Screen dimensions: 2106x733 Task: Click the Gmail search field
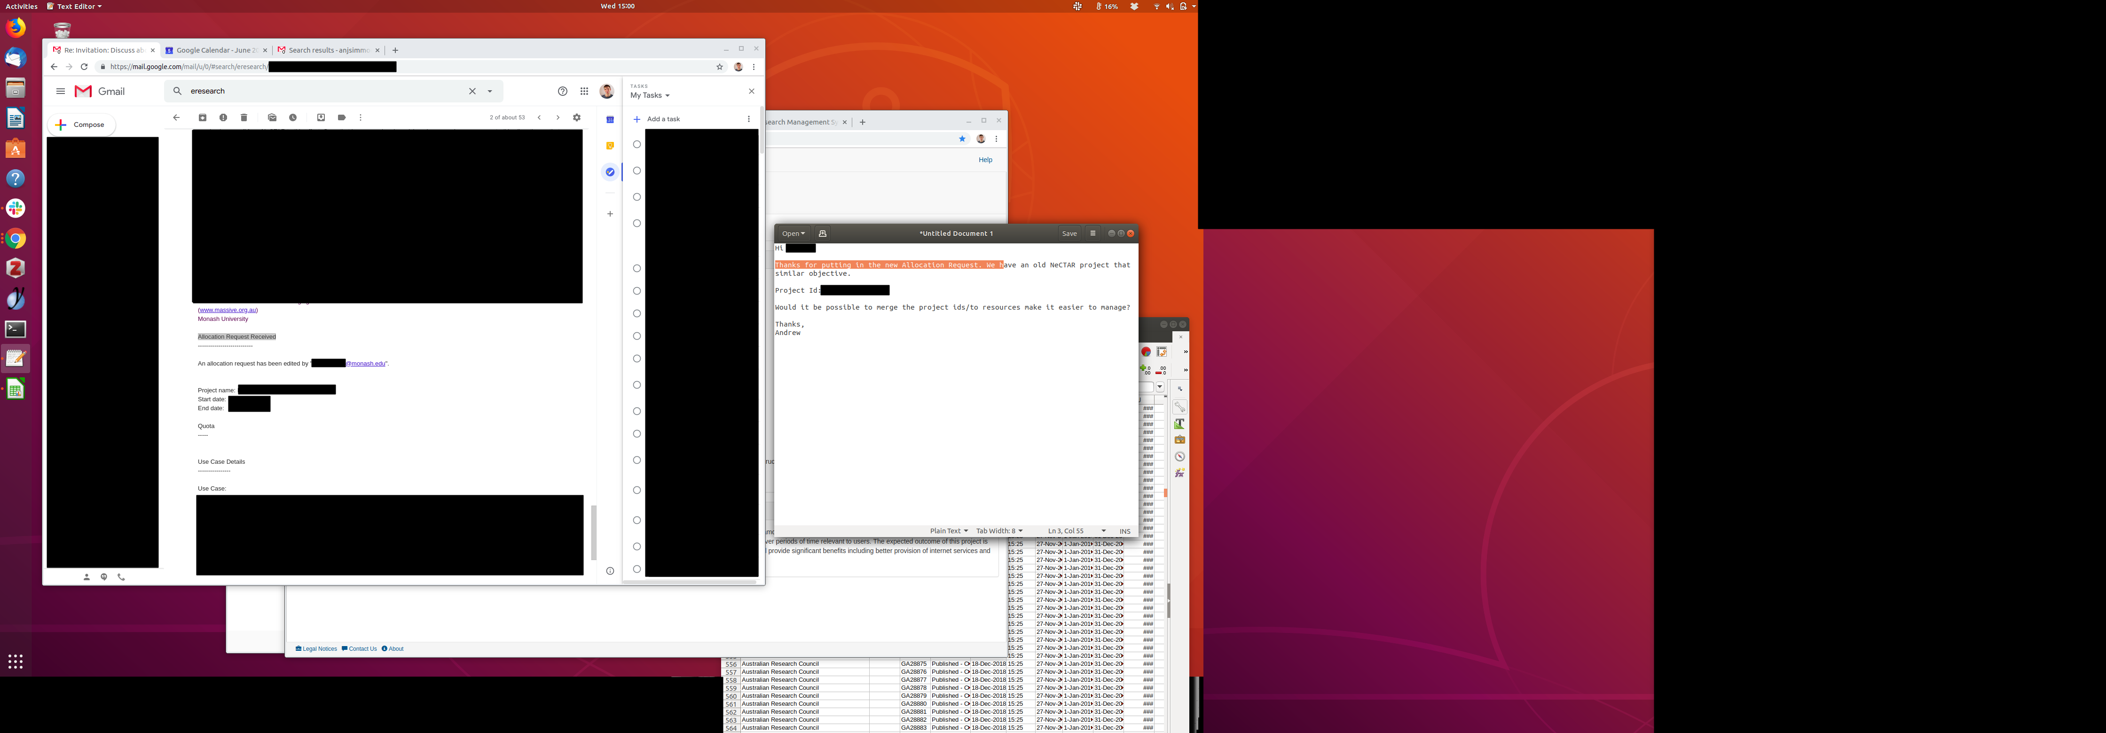pyautogui.click(x=327, y=92)
